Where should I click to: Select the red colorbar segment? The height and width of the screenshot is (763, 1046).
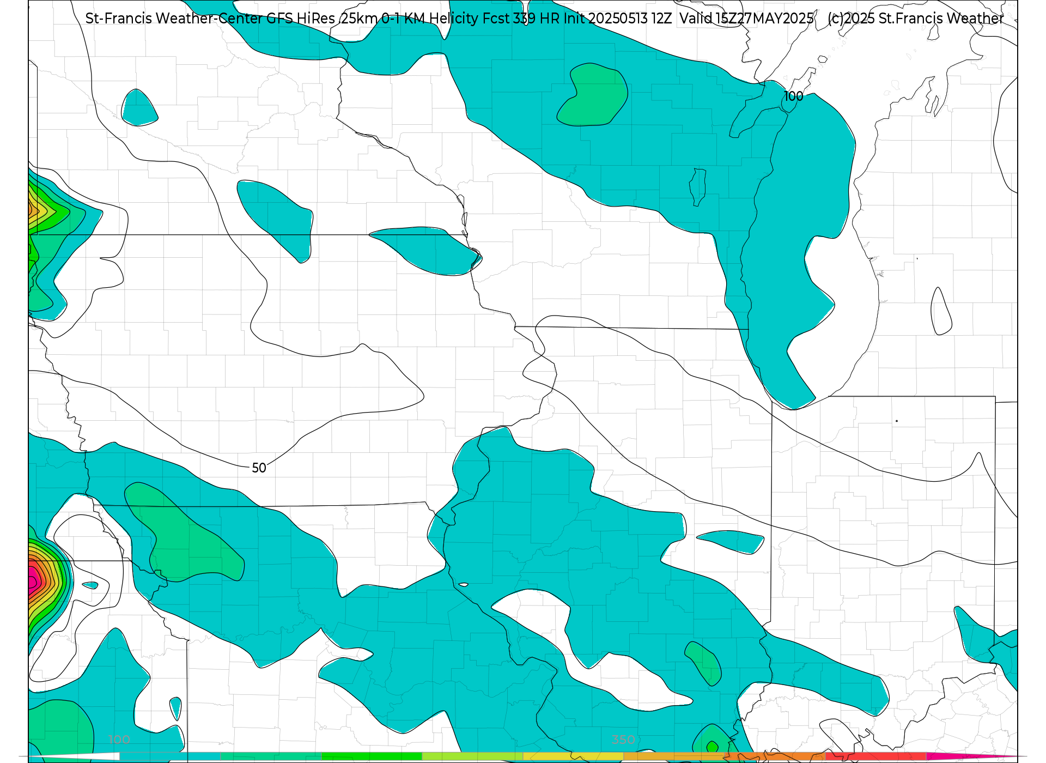pos(875,756)
